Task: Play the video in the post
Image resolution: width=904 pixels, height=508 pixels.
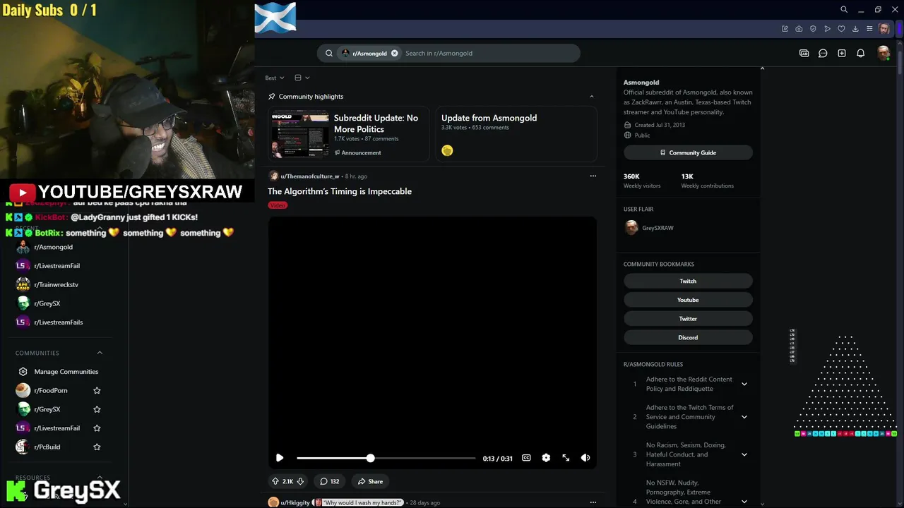Action: tap(280, 458)
